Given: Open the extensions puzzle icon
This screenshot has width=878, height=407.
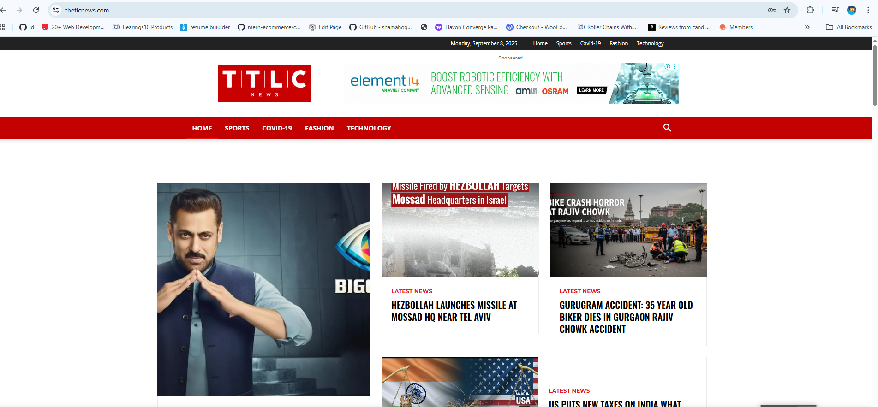Looking at the screenshot, I should pos(810,10).
